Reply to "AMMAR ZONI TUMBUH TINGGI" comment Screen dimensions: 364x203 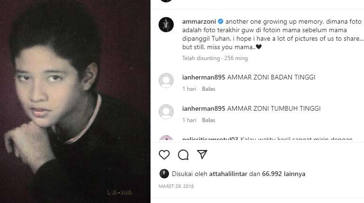pos(209,120)
